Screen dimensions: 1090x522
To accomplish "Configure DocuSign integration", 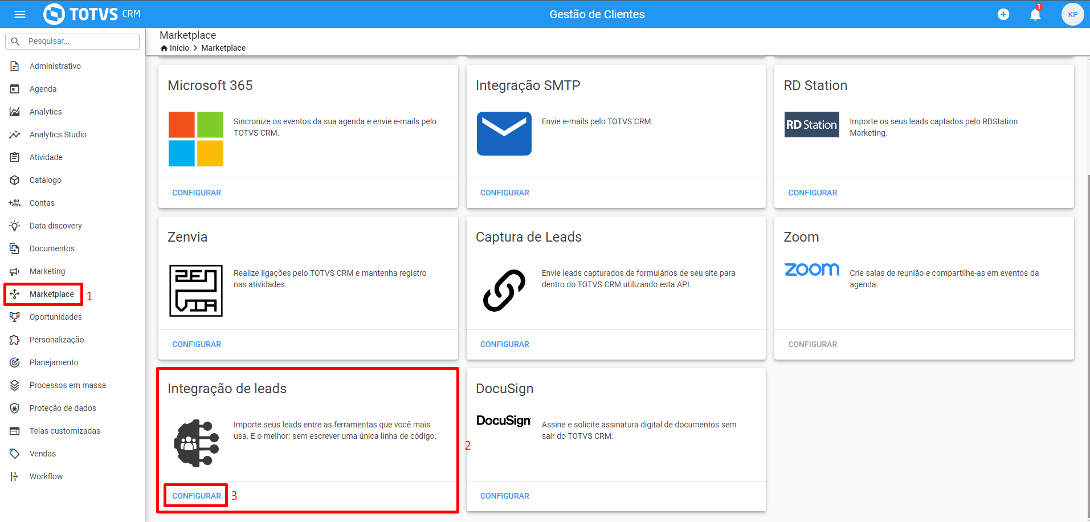I will click(505, 496).
